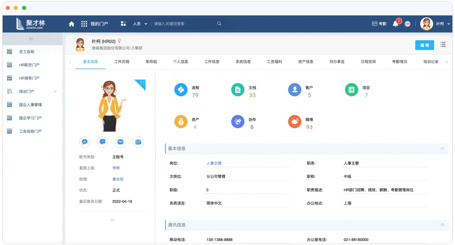Expand more profile details via down chevron
The width and height of the screenshot is (455, 245).
(x=112, y=220)
